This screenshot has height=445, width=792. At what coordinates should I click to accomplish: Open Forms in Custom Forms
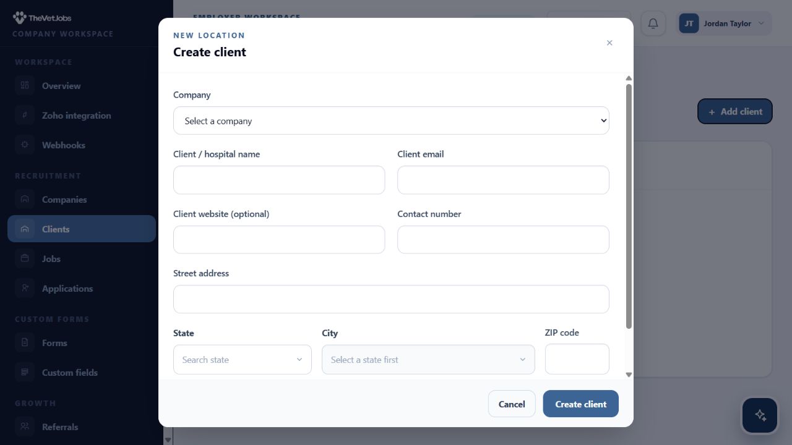[82, 343]
